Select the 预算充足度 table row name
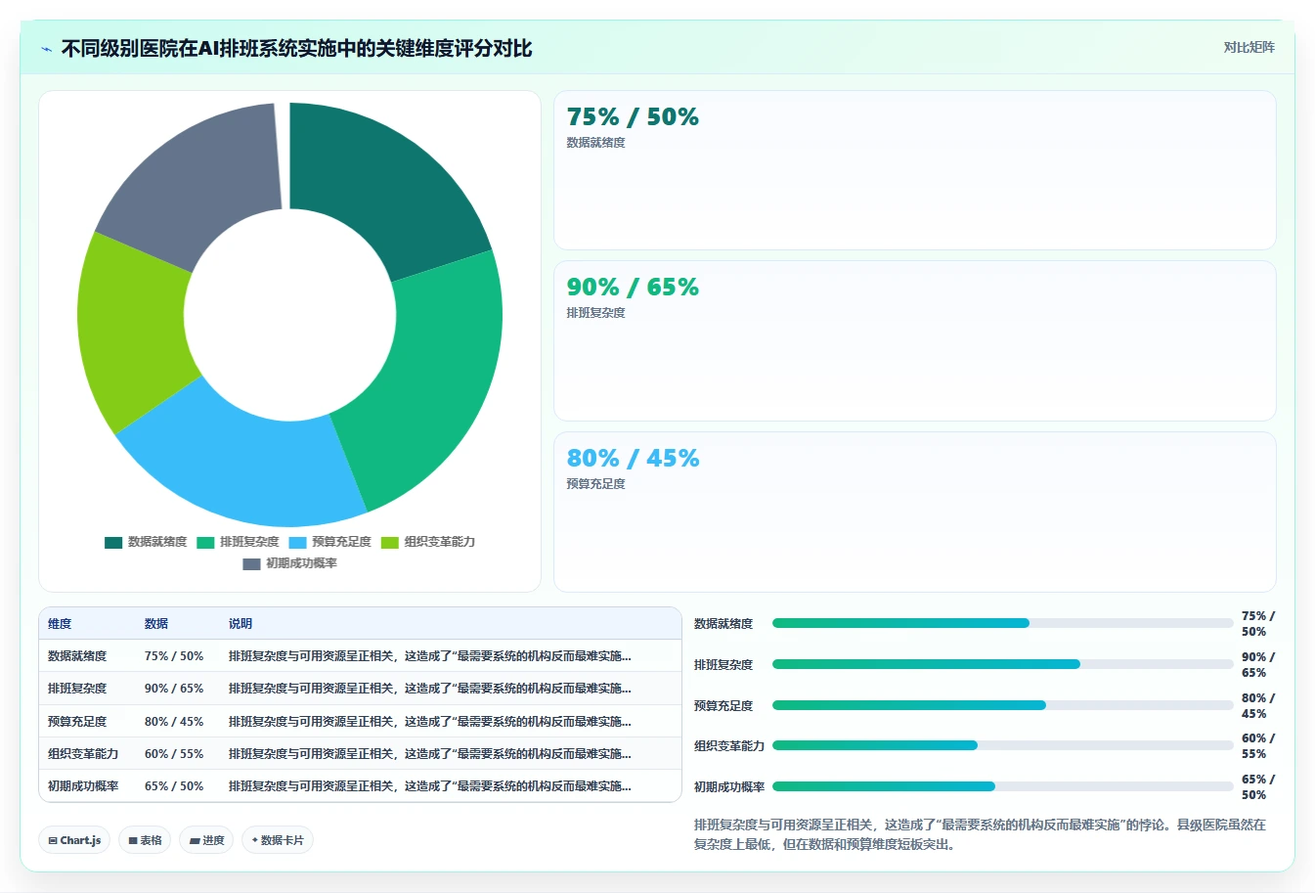This screenshot has width=1315, height=893. coord(77,722)
